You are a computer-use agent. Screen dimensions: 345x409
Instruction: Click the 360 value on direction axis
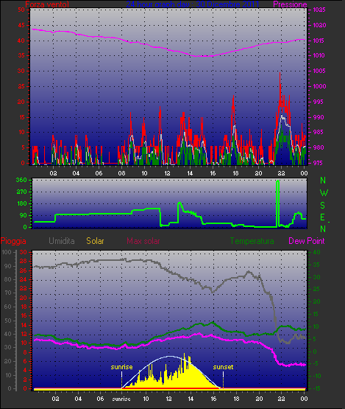tap(21, 180)
